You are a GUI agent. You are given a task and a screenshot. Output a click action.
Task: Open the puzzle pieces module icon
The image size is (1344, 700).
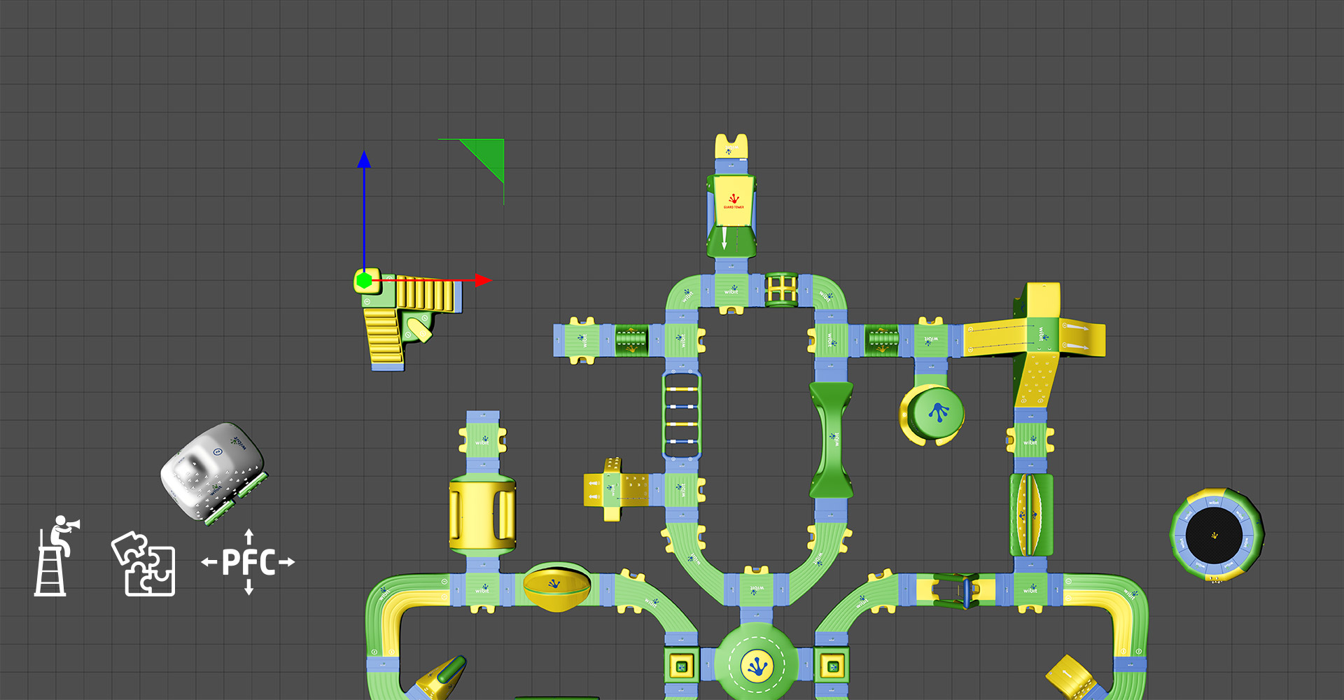point(143,563)
